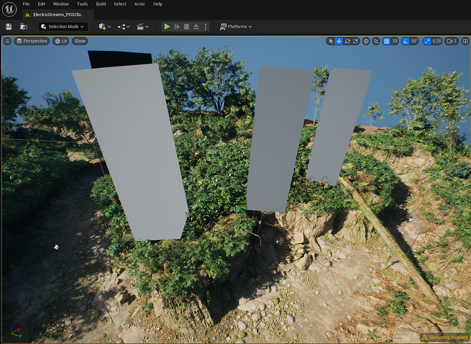
Task: Activate the rotate gizmo tool
Action: 347,41
